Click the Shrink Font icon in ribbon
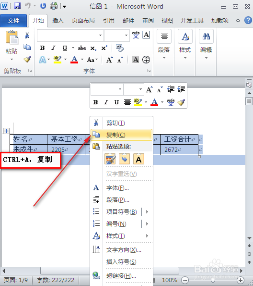This screenshot has width=253, height=286. (120, 60)
